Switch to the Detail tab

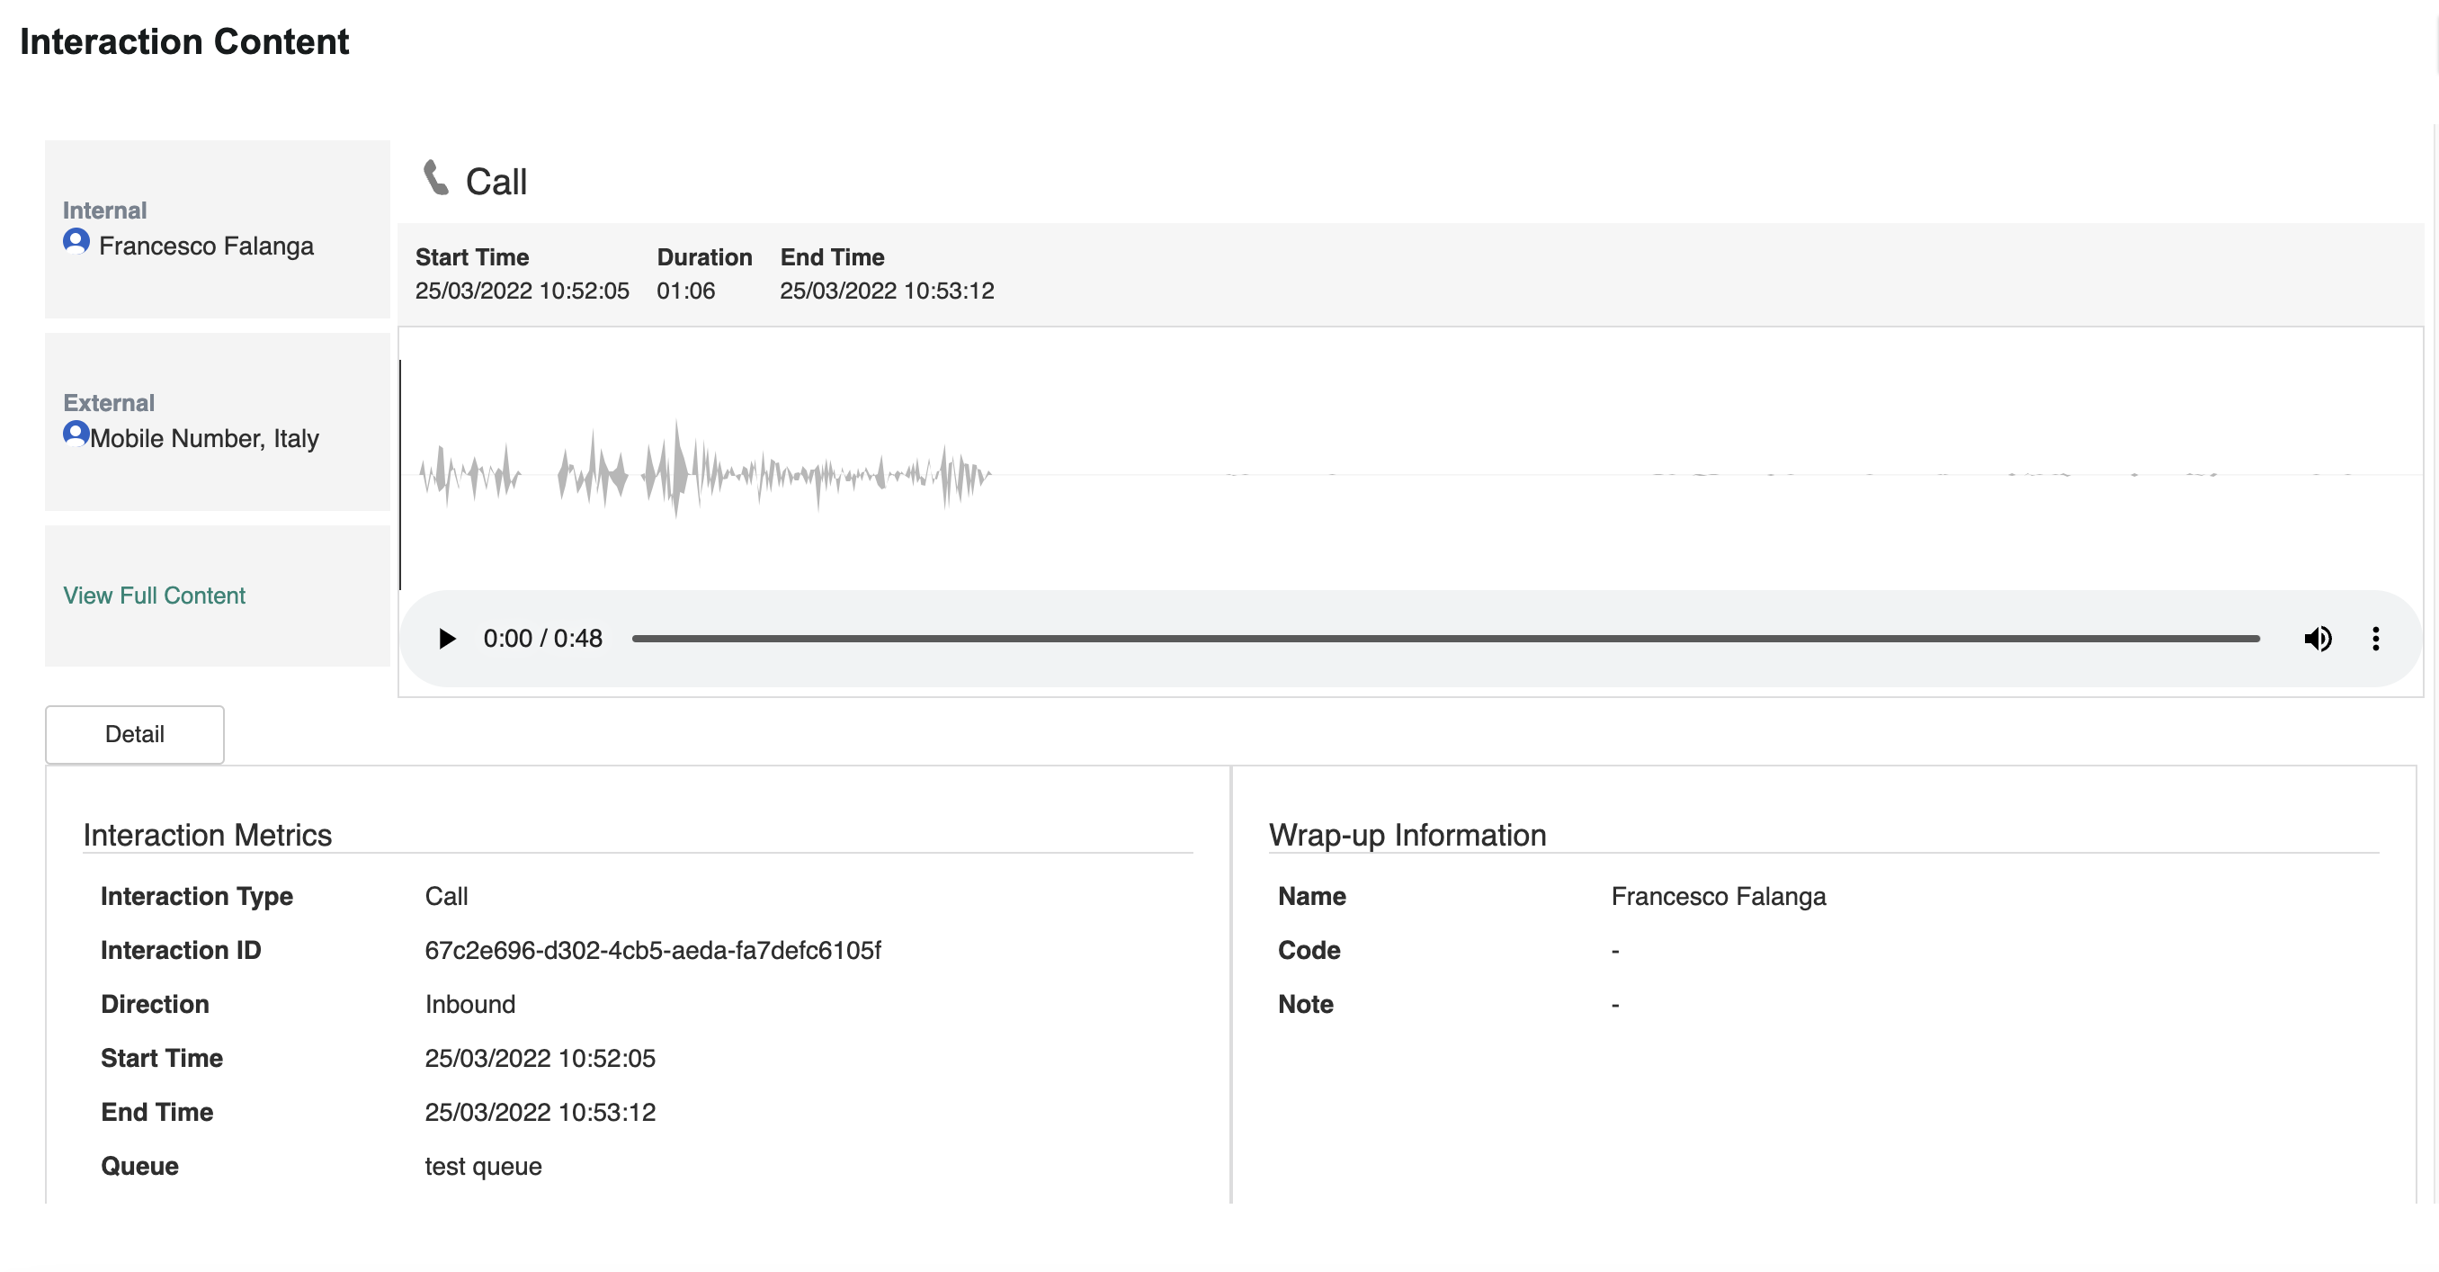134,734
